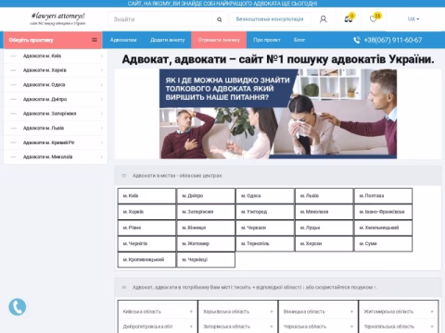Select the м. Тернопіль city button

[x=265, y=243]
